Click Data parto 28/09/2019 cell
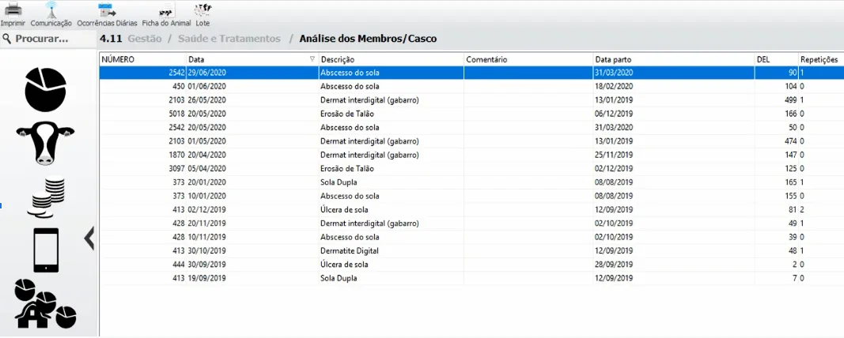Image resolution: width=844 pixels, height=338 pixels. pyautogui.click(x=673, y=265)
